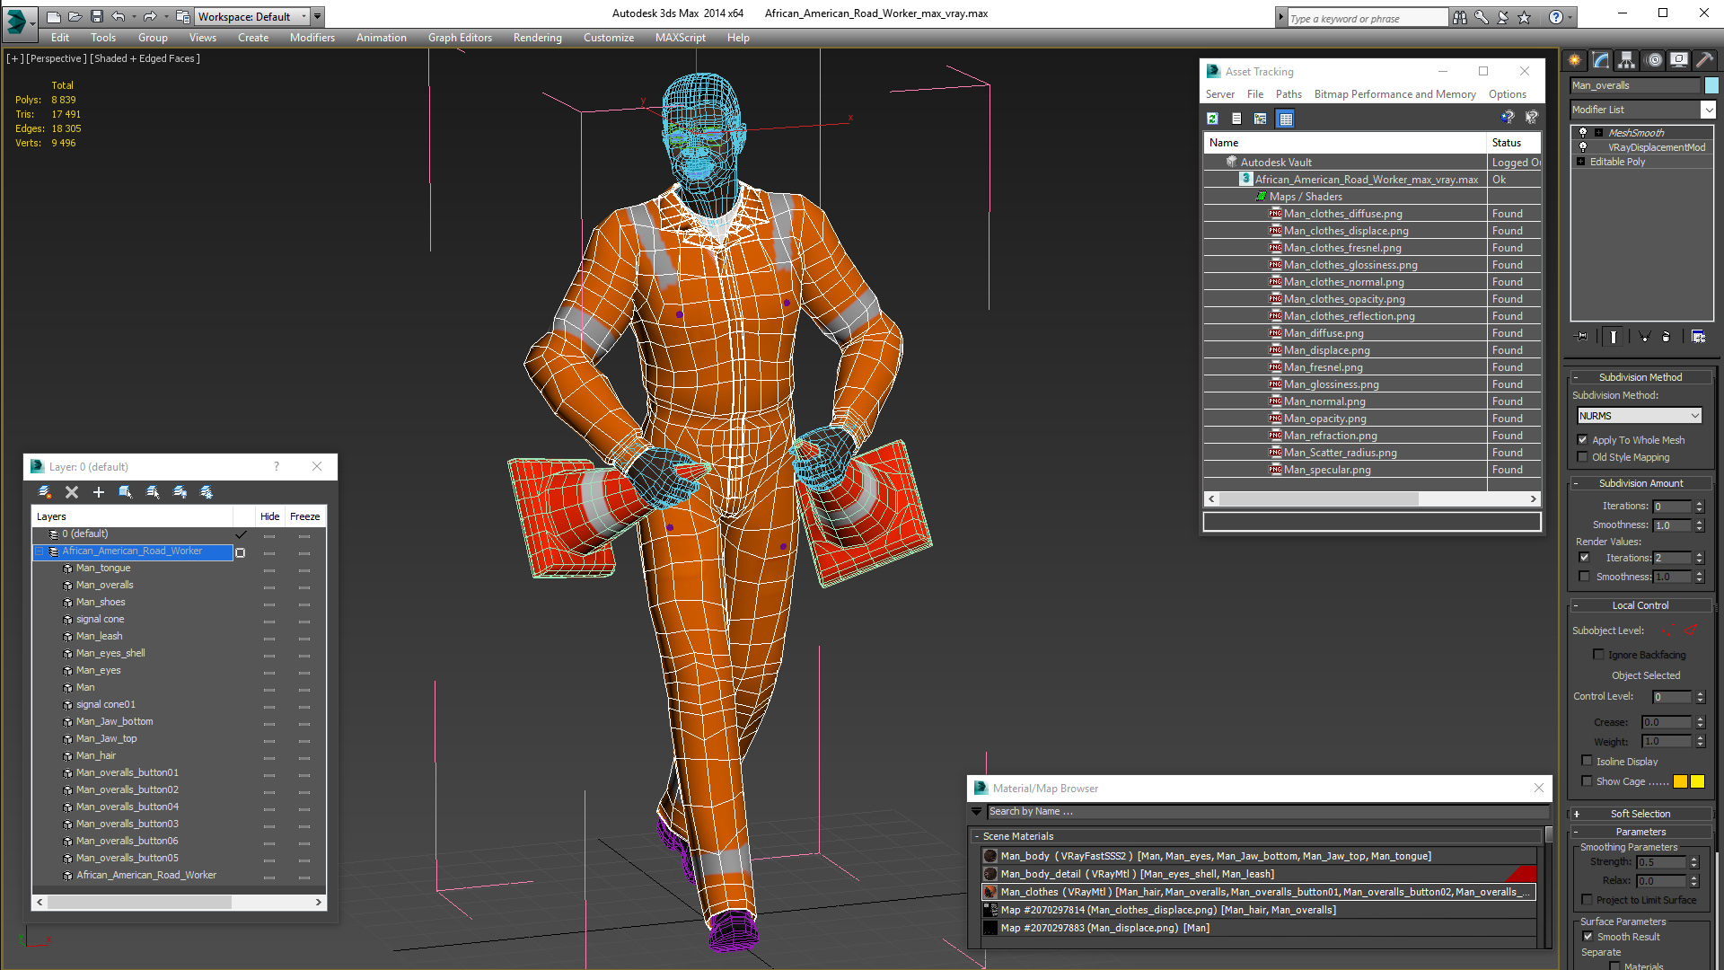The image size is (1724, 970).
Task: Click object color swatch next to Man_overalls name
Action: 1711,85
